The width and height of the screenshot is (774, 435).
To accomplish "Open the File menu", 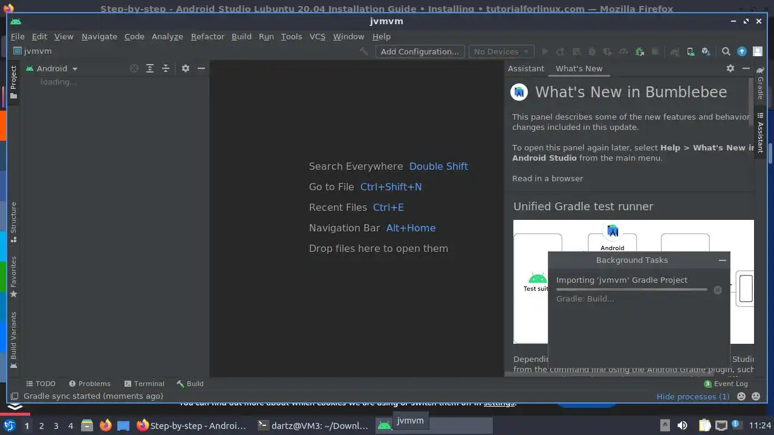I will coord(18,36).
